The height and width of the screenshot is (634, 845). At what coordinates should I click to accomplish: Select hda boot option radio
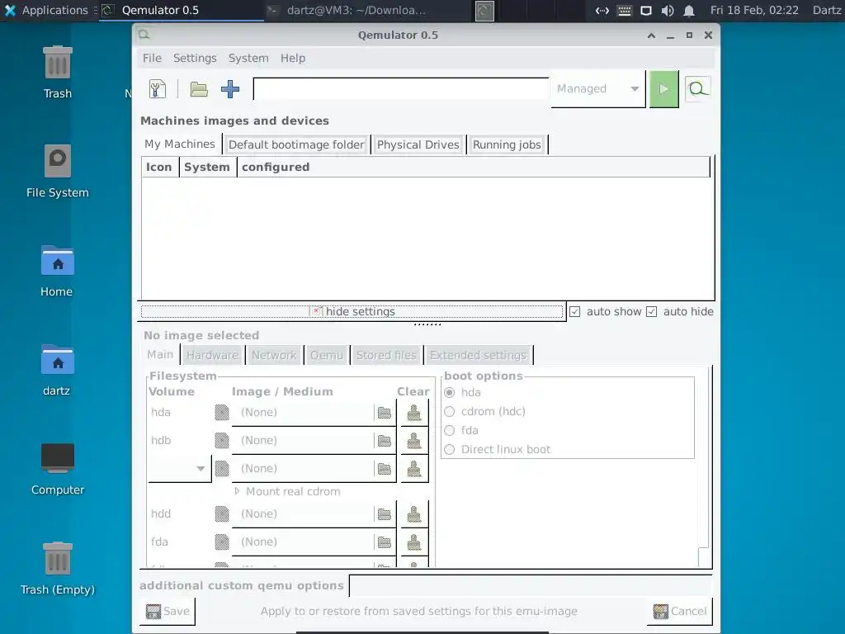[x=450, y=392]
